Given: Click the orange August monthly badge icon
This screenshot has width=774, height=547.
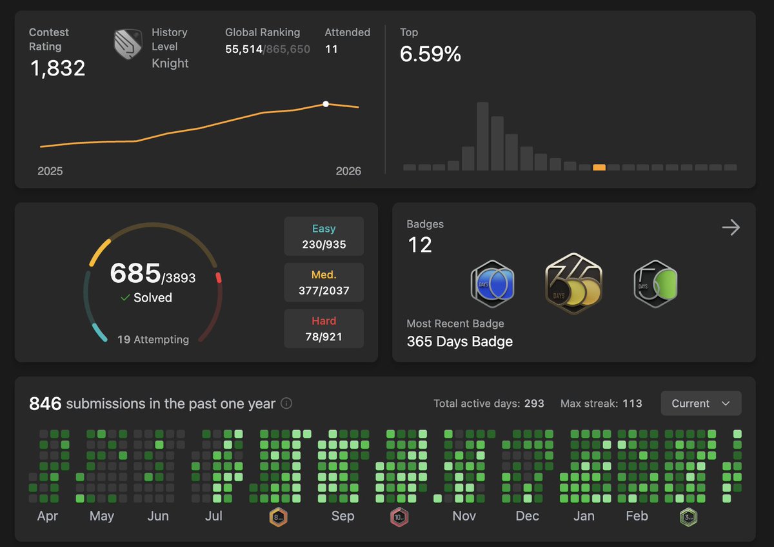Looking at the screenshot, I should click(x=278, y=517).
